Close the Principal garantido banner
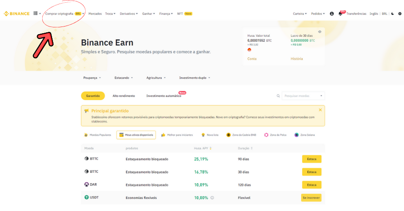This screenshot has width=404, height=211. 320,110
